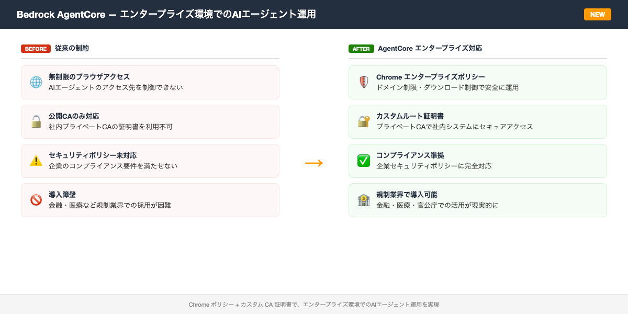Enable the NEW badge in the header
The height and width of the screenshot is (314, 628).
point(597,14)
